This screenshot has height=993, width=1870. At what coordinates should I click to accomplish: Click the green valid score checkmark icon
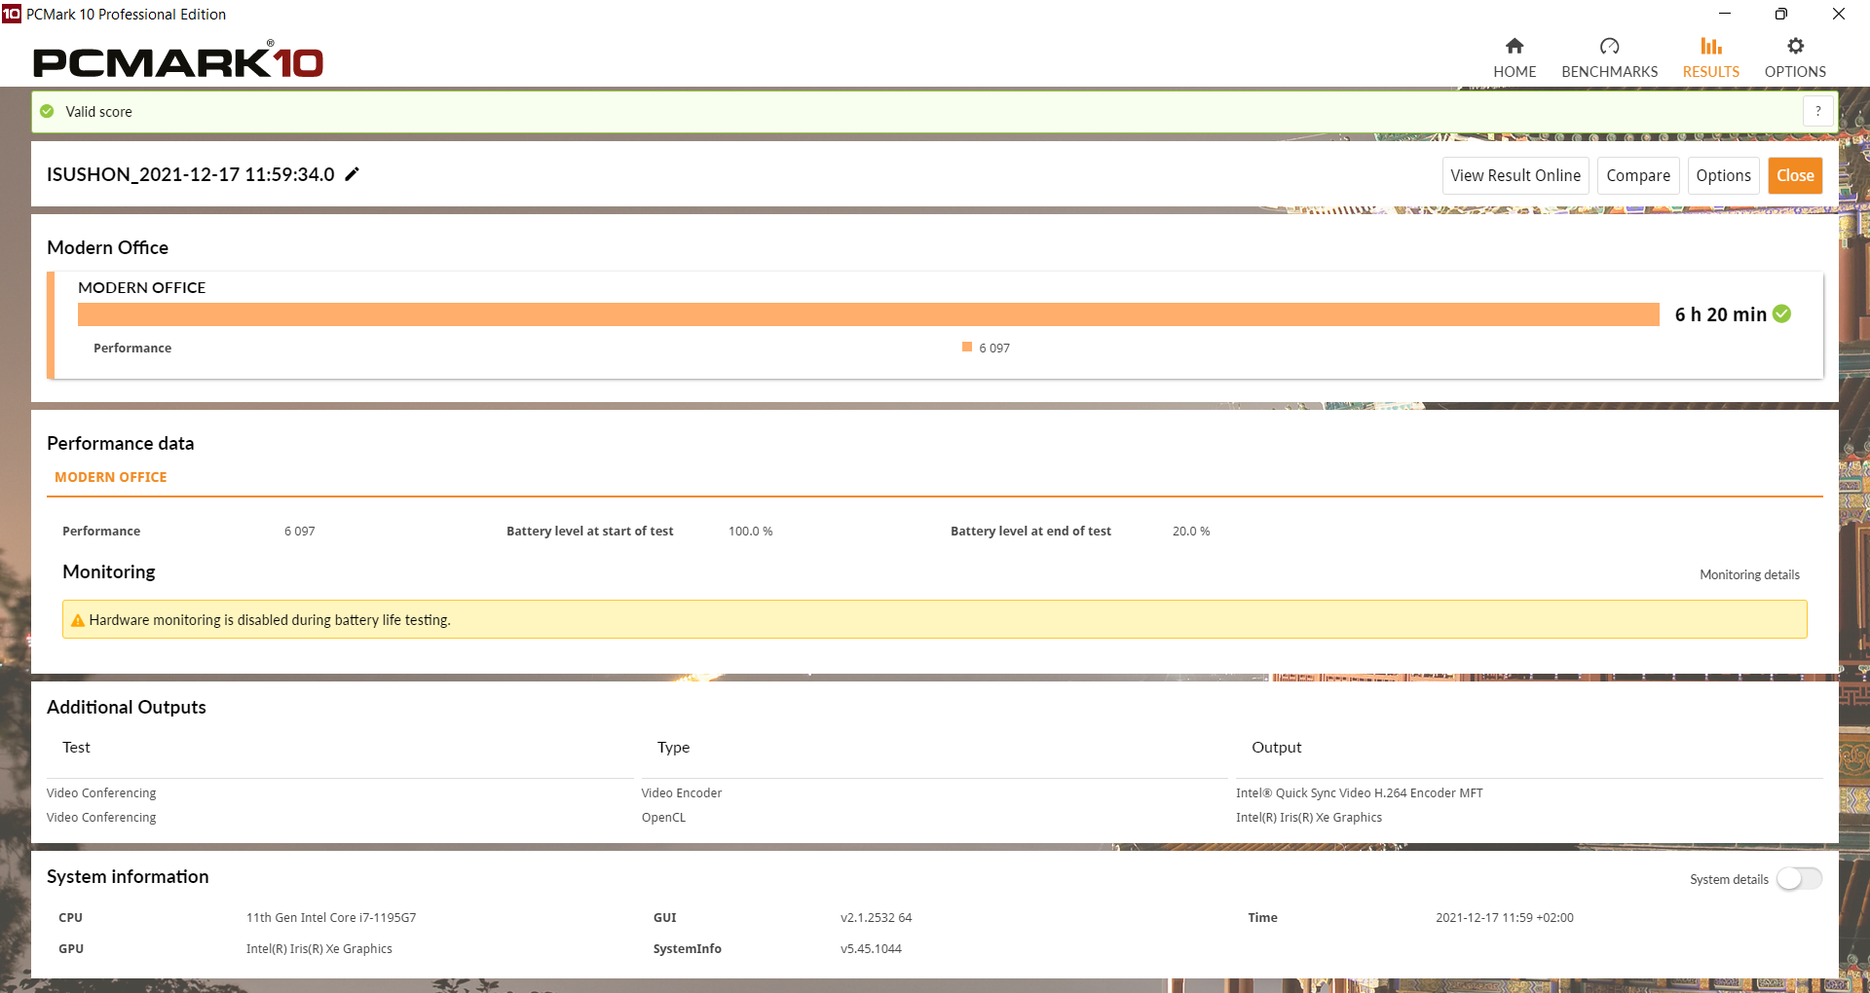coord(47,111)
